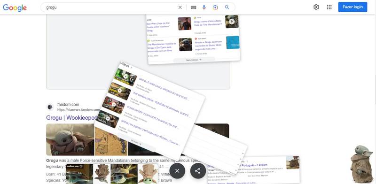Image resolution: width=376 pixels, height=184 pixels.
Task: Open THE MANDALORIAN - TERCEIRA TEMPORADA video title
Action: coord(161,104)
